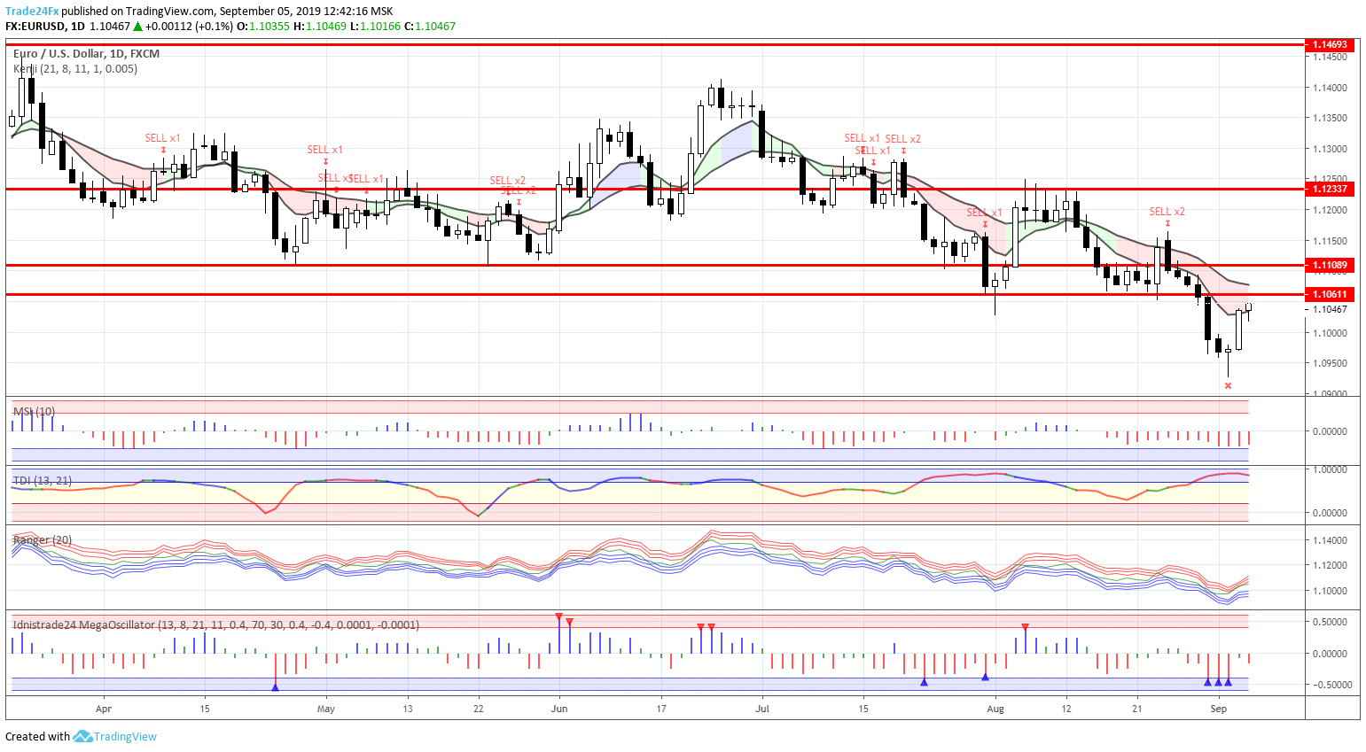Click the Aug date label on time axis
This screenshot has height=752, width=1366.
click(995, 709)
